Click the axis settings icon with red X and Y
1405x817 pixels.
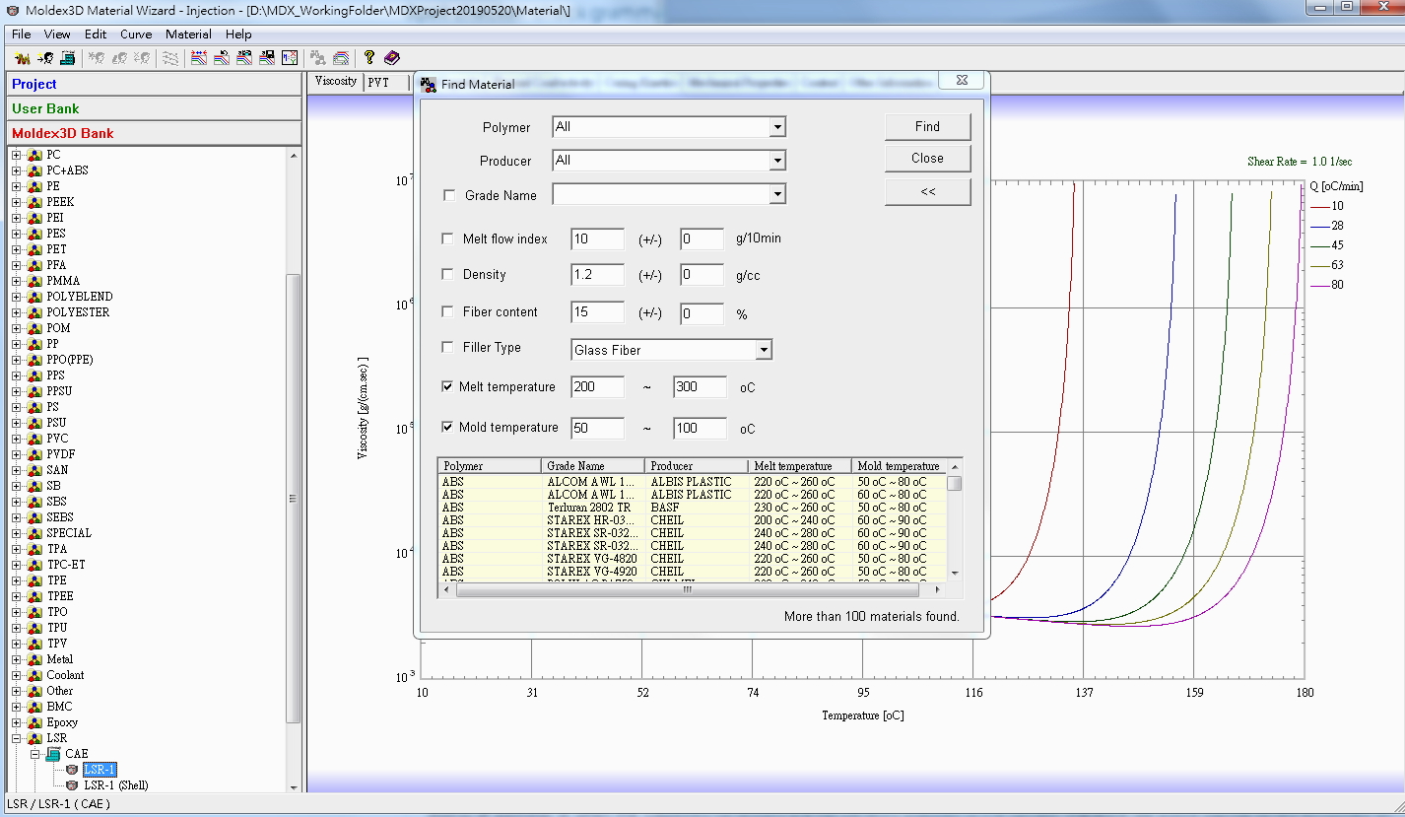coord(290,58)
